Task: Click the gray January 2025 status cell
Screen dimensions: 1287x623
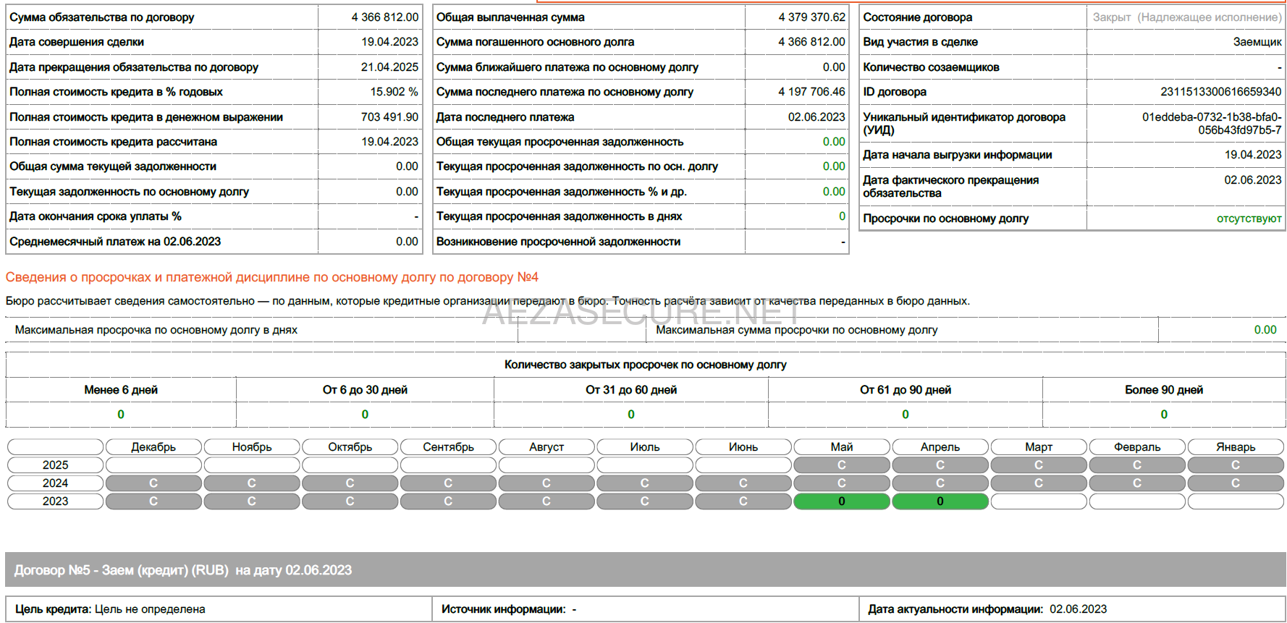Action: pyautogui.click(x=1236, y=465)
